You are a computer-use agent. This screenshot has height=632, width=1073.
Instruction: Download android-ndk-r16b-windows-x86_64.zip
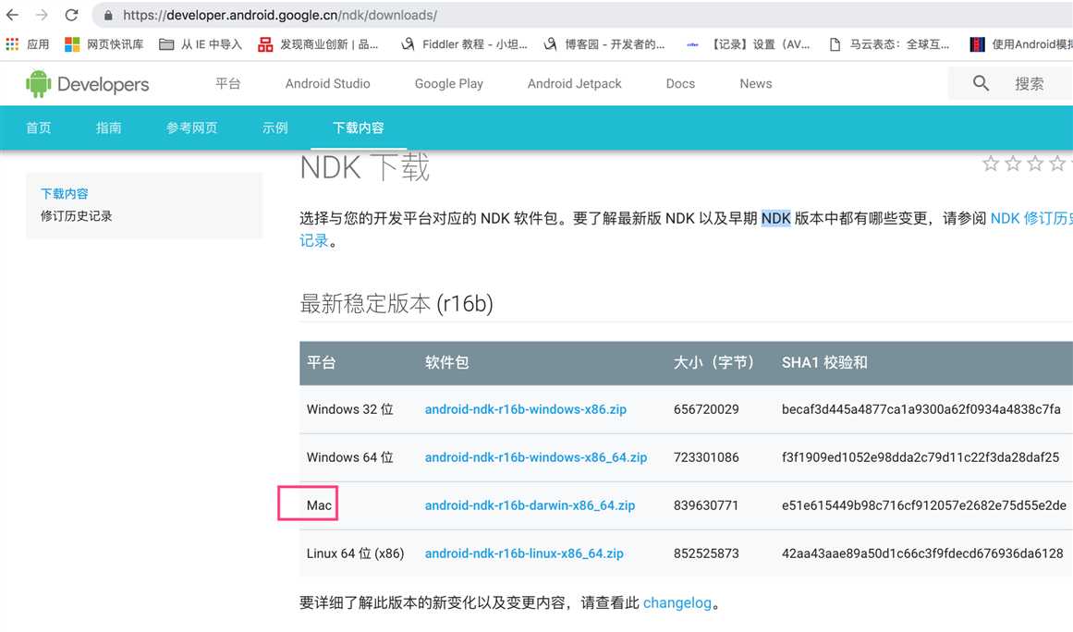tap(536, 456)
